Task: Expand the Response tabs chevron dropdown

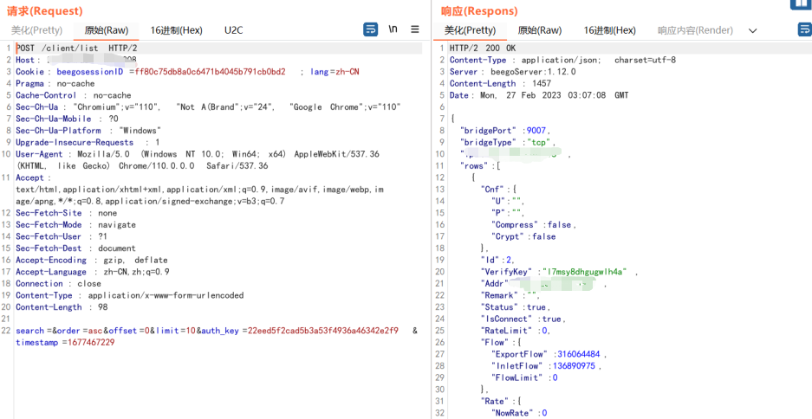Action: [752, 30]
